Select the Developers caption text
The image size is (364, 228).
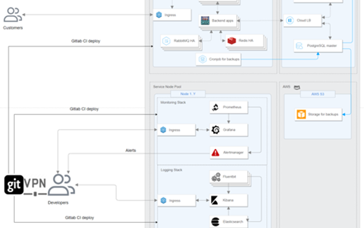(58, 203)
